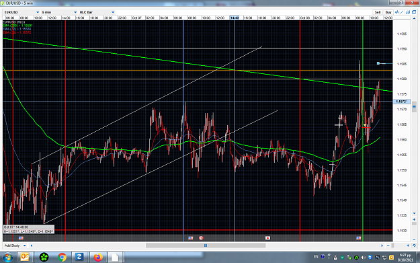Click the TeamViewer tray icon
The image size is (420, 263).
pos(370,258)
